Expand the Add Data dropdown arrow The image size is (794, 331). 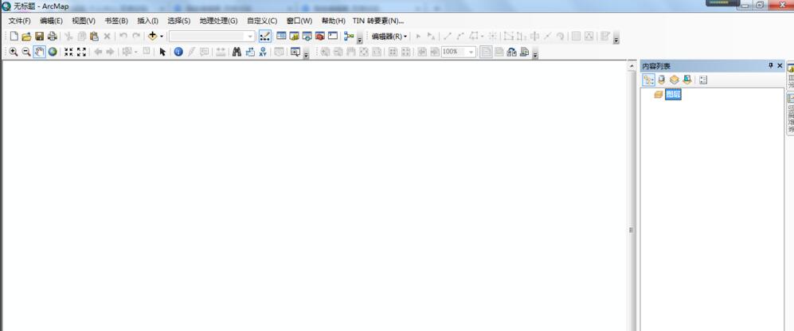(x=162, y=37)
